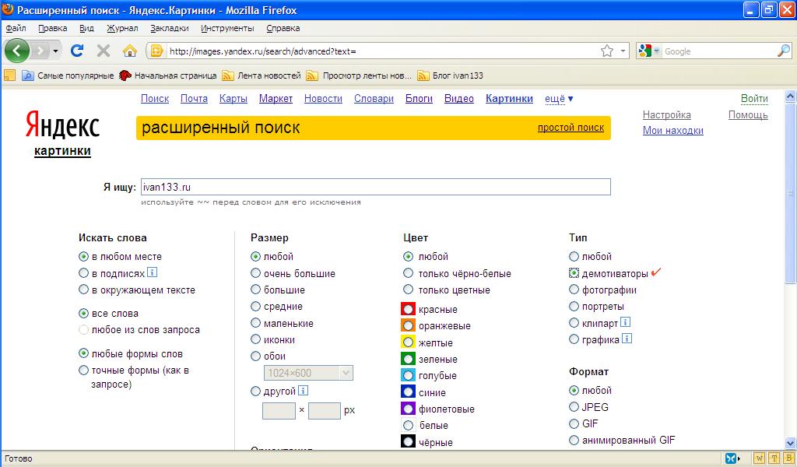Image resolution: width=797 pixels, height=467 pixels.
Task: Click the page scrollbar down arrow
Action: (790, 443)
